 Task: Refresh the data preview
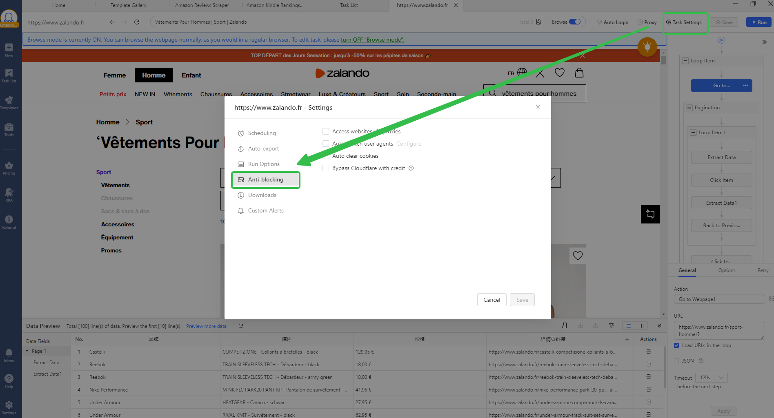(x=241, y=326)
